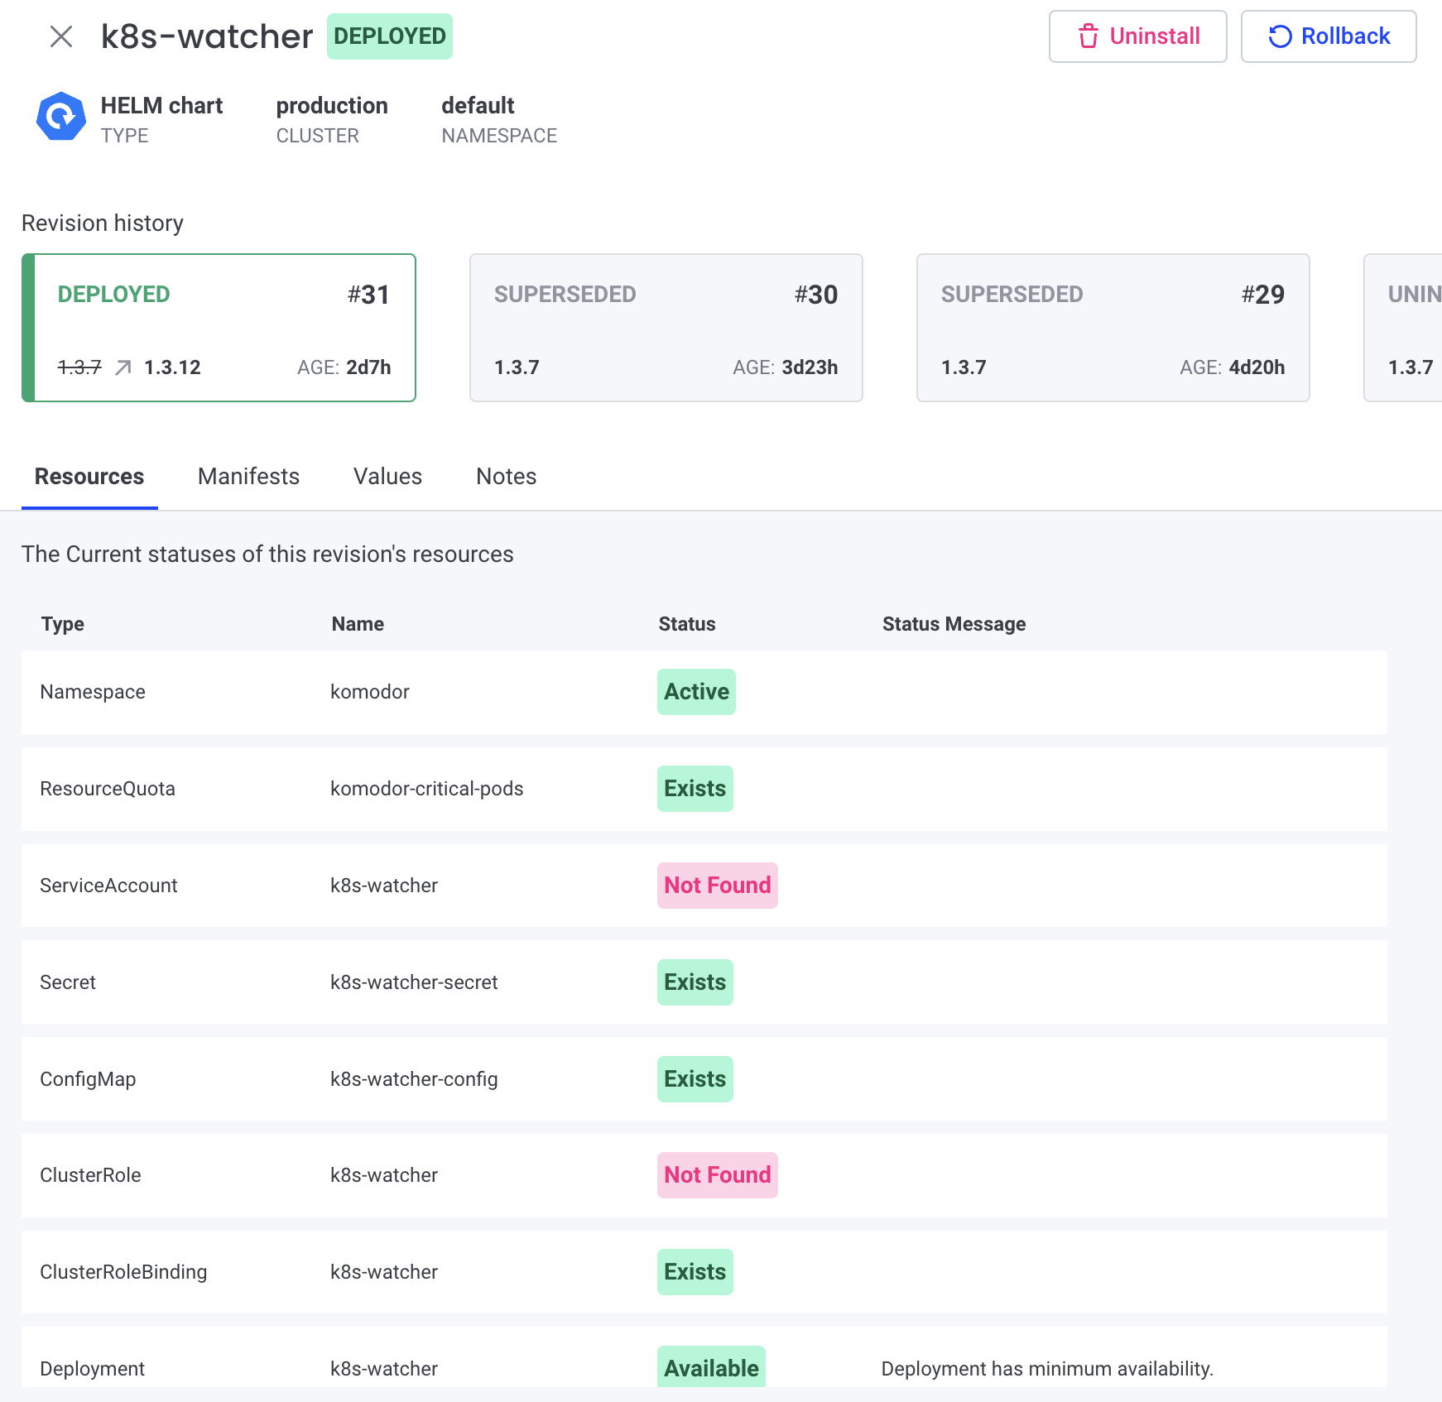Select the Deployment row type
This screenshot has width=1442, height=1402.
point(92,1369)
